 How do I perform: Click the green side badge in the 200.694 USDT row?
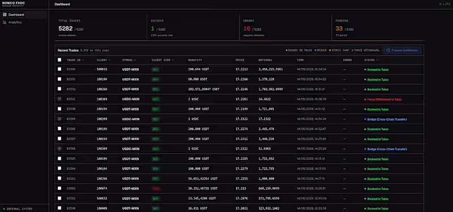click(x=156, y=70)
